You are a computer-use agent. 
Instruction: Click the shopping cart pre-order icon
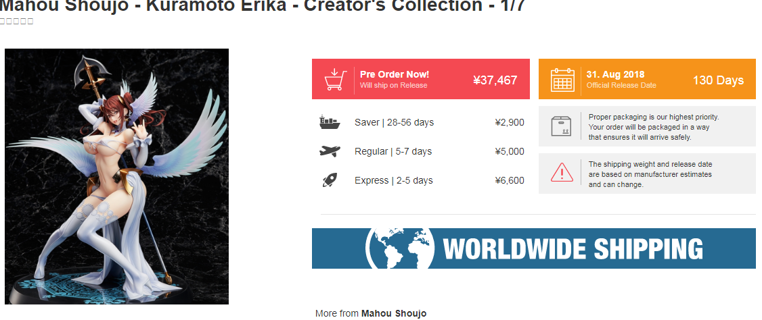coord(336,80)
